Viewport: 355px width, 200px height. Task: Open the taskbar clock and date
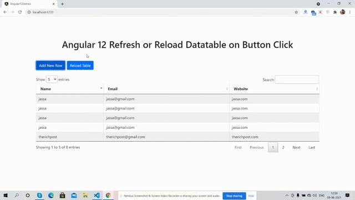coord(334,196)
